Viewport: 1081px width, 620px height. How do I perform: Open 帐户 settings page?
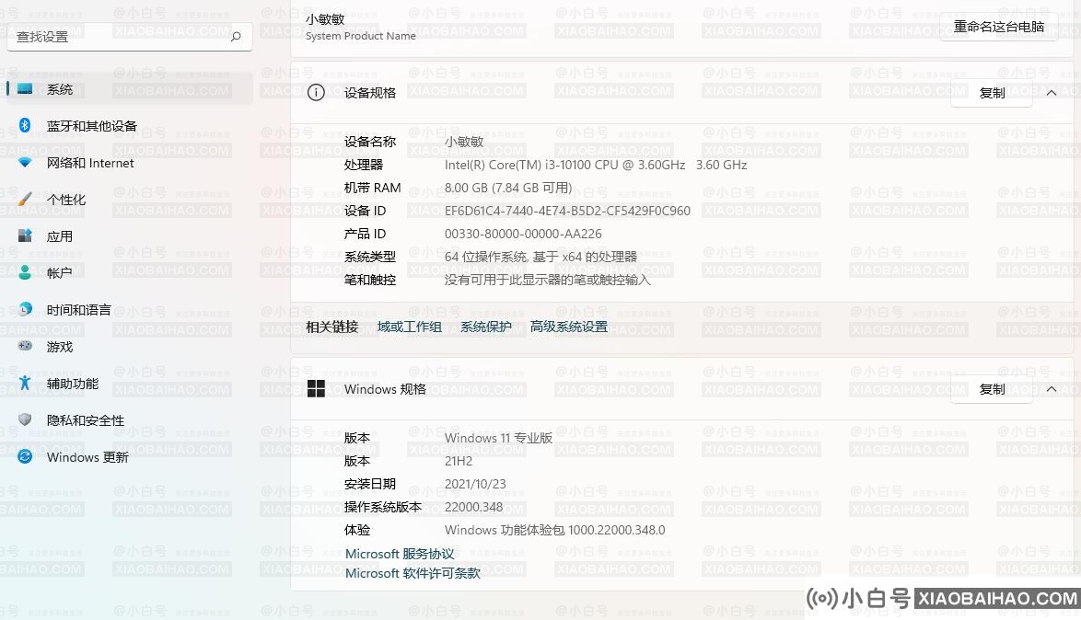pyautogui.click(x=130, y=273)
